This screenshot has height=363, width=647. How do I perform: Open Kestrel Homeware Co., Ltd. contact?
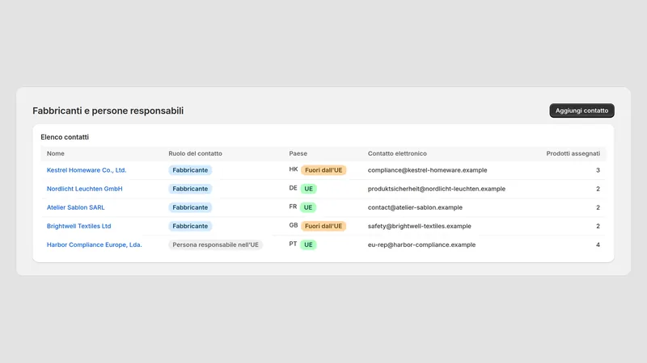point(87,170)
